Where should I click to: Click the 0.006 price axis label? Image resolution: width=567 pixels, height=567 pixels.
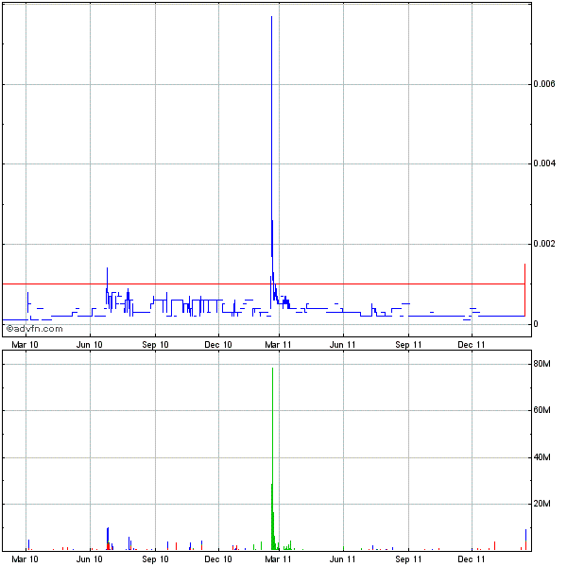click(544, 84)
